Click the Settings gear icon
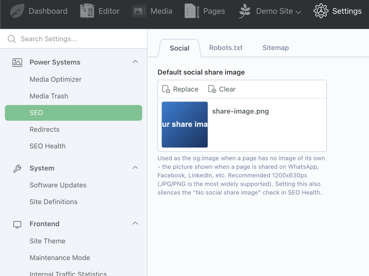Viewport: 369px width, 276px height. click(x=321, y=11)
